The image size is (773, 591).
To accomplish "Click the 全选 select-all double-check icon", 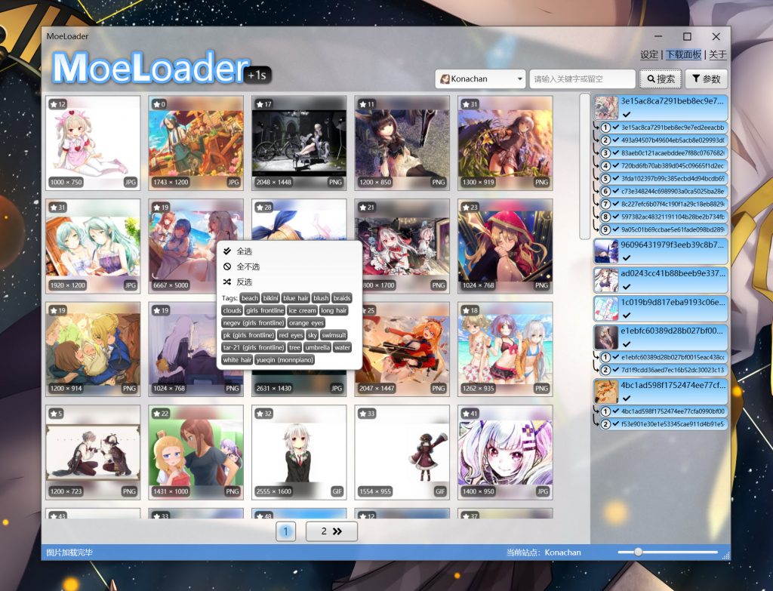I will [227, 251].
